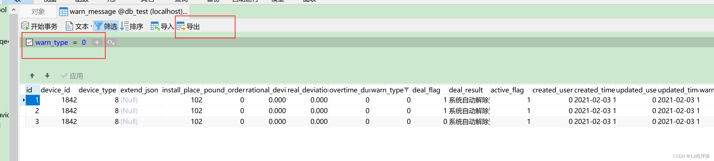Open the Text (文本) view icon

(69, 26)
